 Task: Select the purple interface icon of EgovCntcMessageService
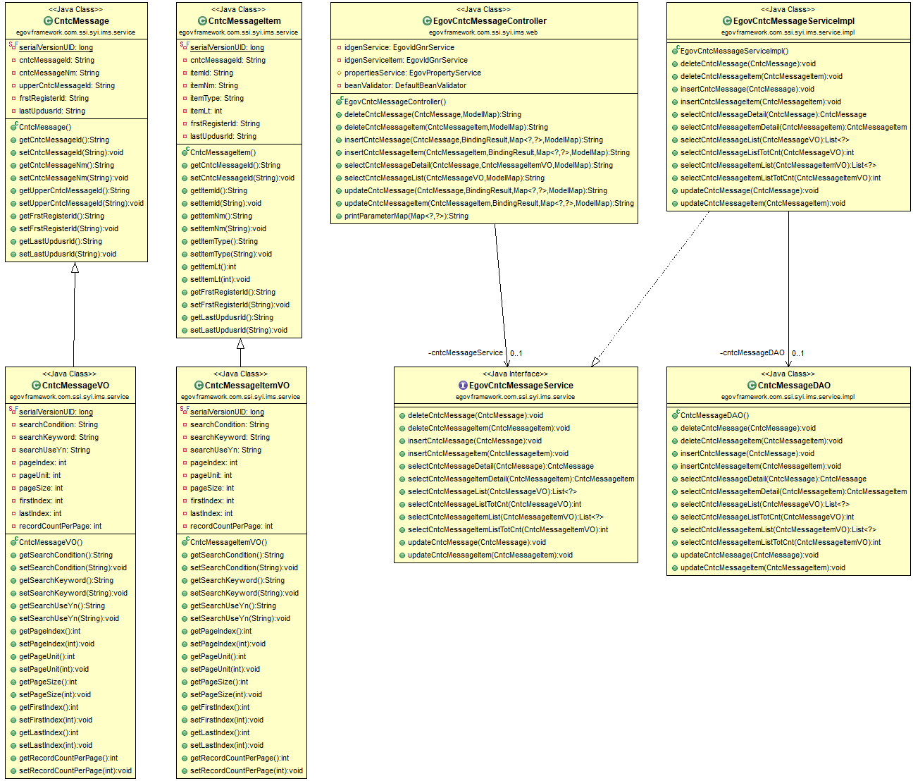click(x=463, y=386)
